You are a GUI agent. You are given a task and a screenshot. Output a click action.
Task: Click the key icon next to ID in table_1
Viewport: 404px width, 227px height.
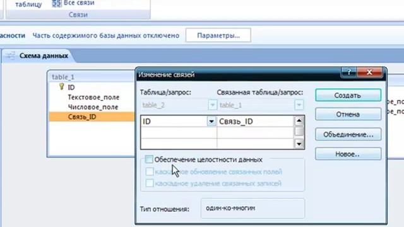62,87
